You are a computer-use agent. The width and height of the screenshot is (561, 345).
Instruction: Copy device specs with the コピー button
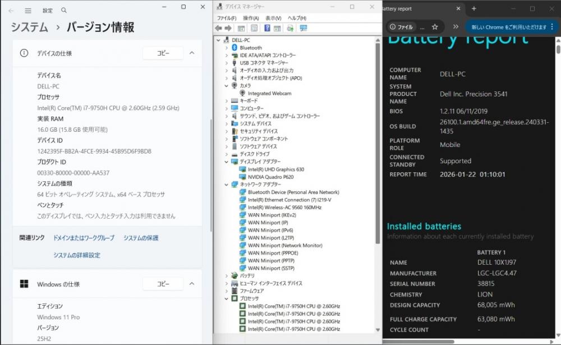(x=163, y=53)
